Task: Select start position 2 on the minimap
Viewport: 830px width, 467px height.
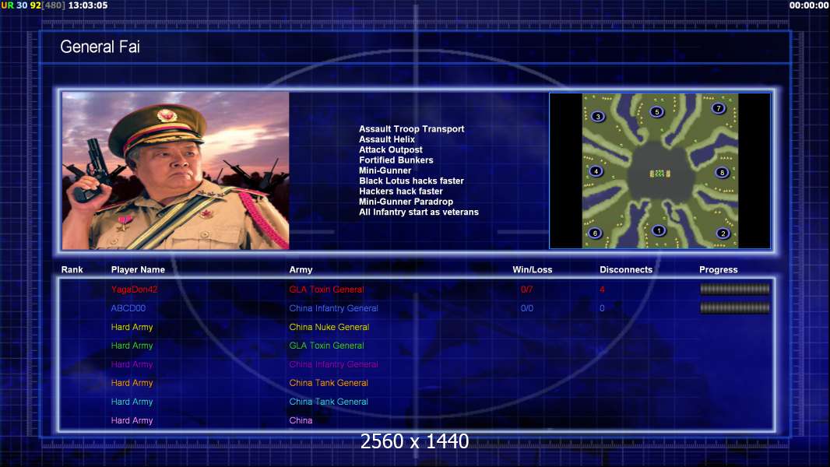Action: pos(723,233)
